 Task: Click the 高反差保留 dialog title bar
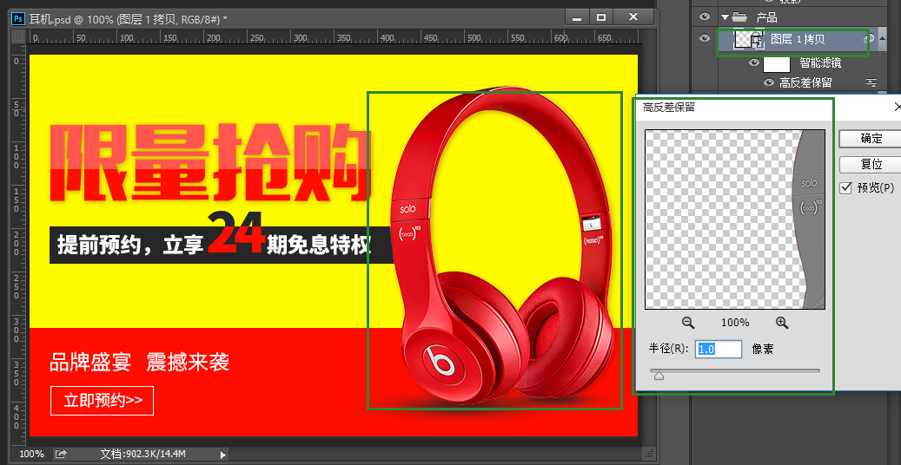pyautogui.click(x=767, y=108)
